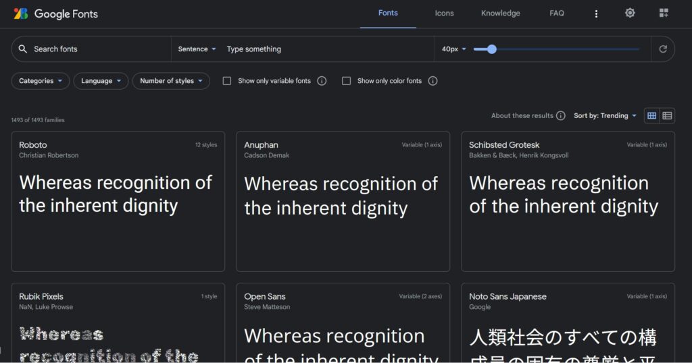Open the Rubik Pixels font card
This screenshot has width=692, height=363.
[x=118, y=323]
